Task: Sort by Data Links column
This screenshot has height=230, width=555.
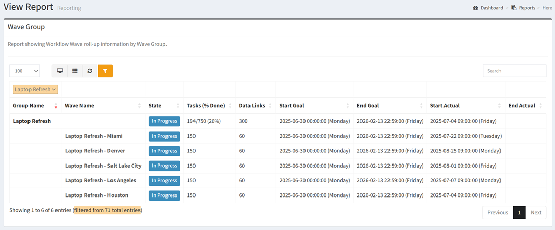Action: tap(252, 106)
